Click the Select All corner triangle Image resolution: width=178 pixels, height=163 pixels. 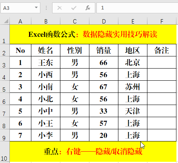(6, 21)
